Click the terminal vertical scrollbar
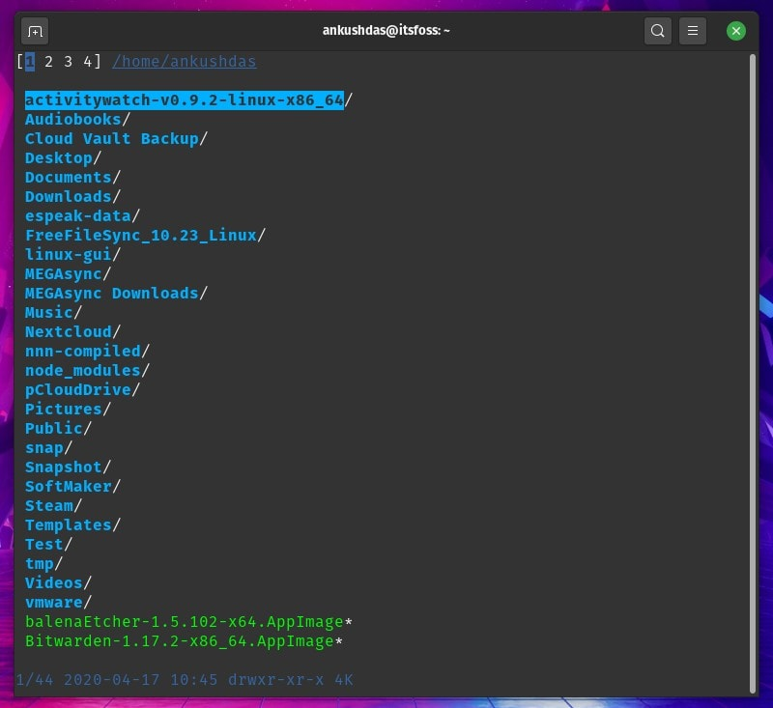Image resolution: width=773 pixels, height=708 pixels. click(x=753, y=374)
